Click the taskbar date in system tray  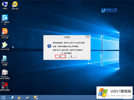point(127,99)
